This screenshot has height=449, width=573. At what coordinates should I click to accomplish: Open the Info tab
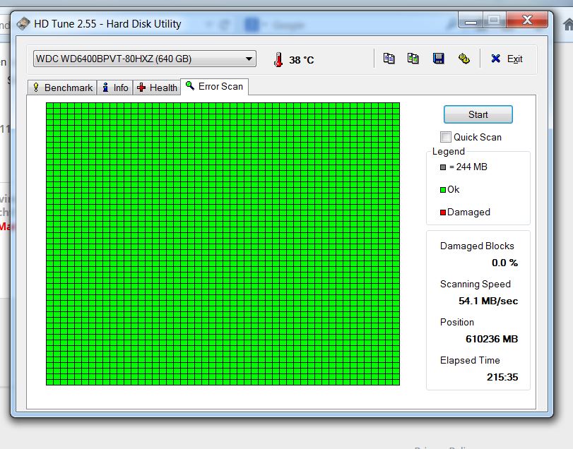pos(114,88)
